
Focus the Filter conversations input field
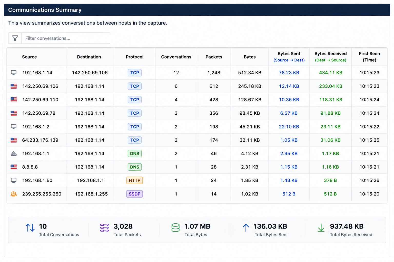click(x=66, y=38)
